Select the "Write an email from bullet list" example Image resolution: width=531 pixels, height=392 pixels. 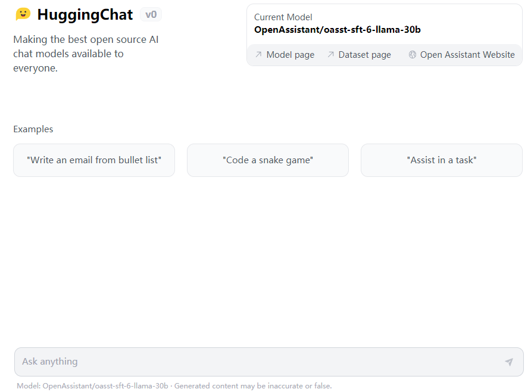coord(93,160)
